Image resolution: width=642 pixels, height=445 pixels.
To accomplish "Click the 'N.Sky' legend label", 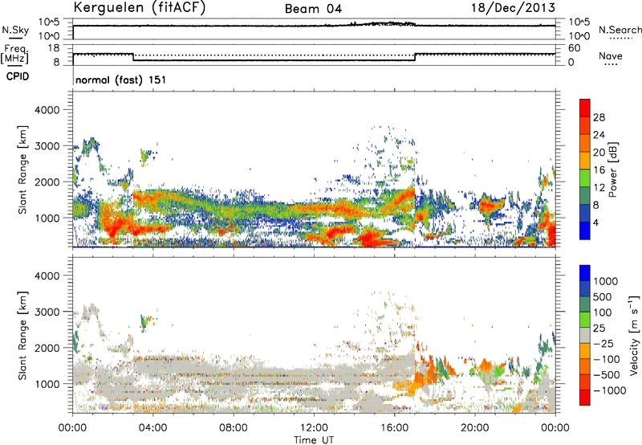I will point(15,30).
